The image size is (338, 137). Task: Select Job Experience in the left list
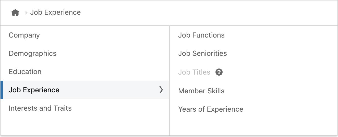point(85,90)
